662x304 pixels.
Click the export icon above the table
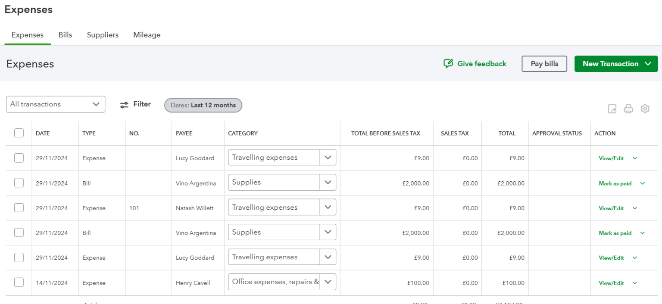coord(612,109)
